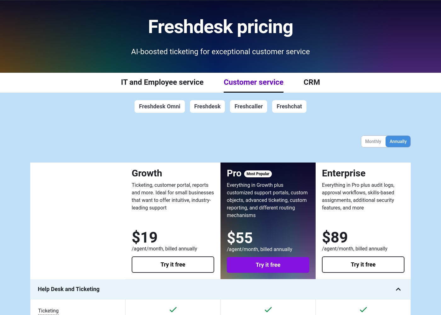
Task: Click the Pro plan $55 price
Action: point(240,238)
